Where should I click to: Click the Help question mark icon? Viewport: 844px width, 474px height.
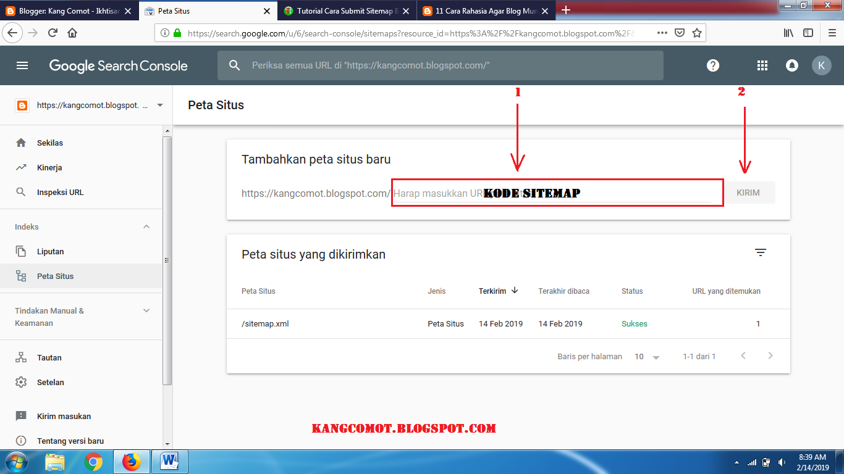point(713,65)
